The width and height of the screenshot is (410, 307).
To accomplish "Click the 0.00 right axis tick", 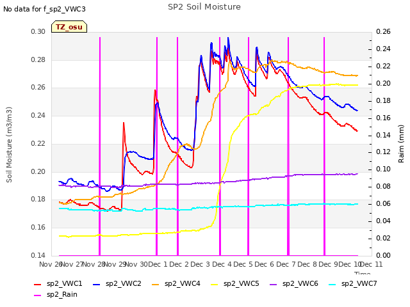I will [x=383, y=255].
